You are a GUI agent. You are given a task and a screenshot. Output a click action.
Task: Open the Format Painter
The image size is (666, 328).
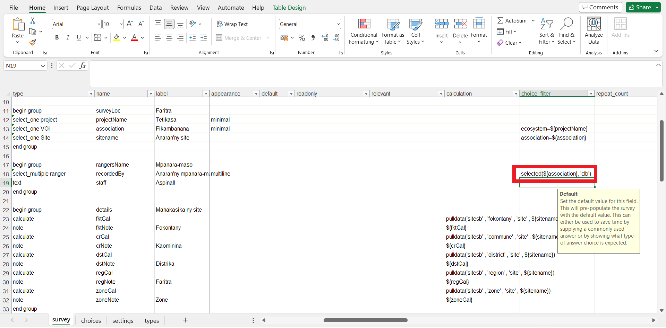(33, 42)
